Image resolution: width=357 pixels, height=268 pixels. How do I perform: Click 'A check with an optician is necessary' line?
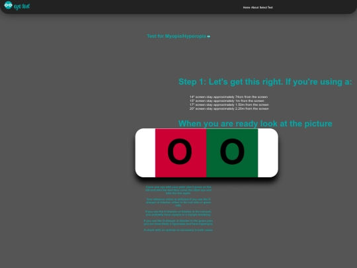click(x=178, y=230)
